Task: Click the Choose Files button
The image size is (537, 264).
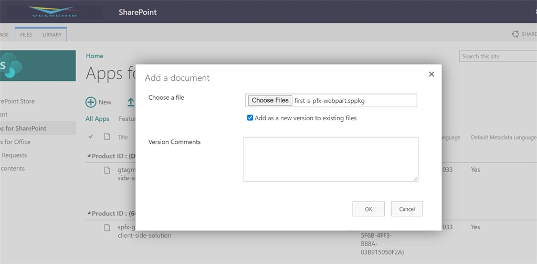Action: click(x=270, y=100)
